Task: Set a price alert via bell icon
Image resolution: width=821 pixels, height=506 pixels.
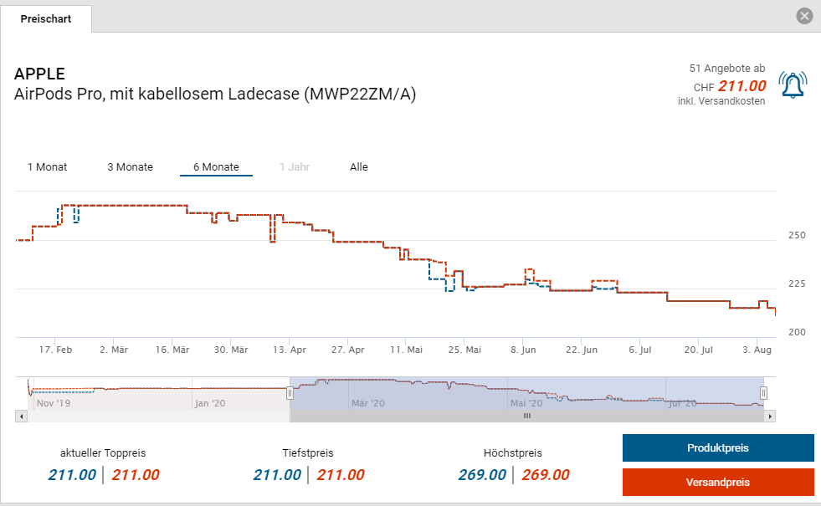Action: [793, 84]
